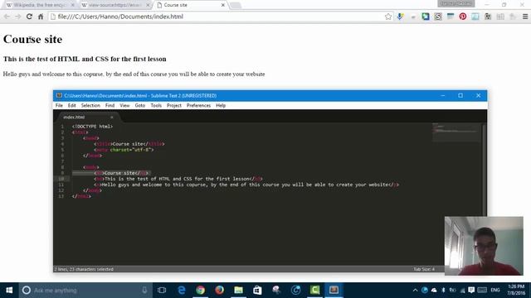This screenshot has width=531, height=298.
Task: Click code line 5 with charset="utf-8"
Action: pos(124,150)
